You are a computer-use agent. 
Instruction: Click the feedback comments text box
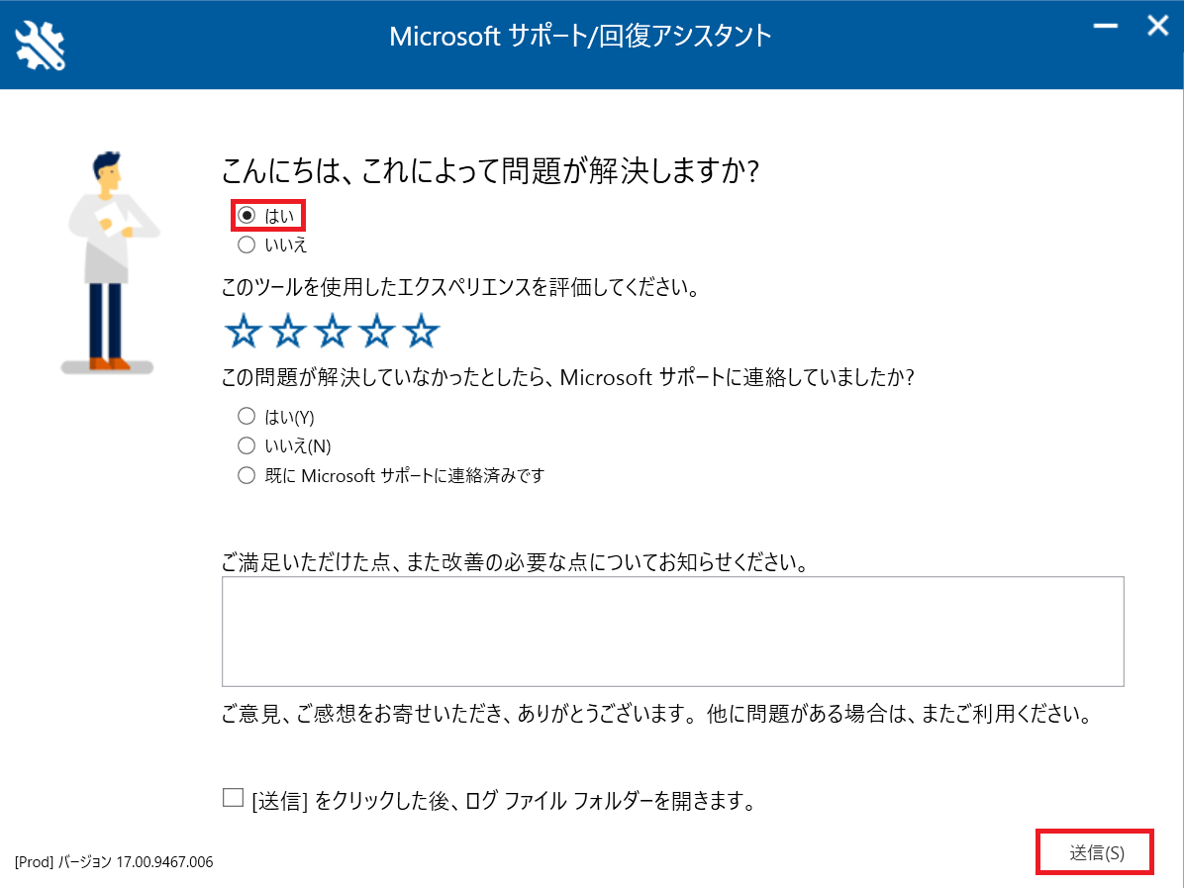[x=673, y=632]
